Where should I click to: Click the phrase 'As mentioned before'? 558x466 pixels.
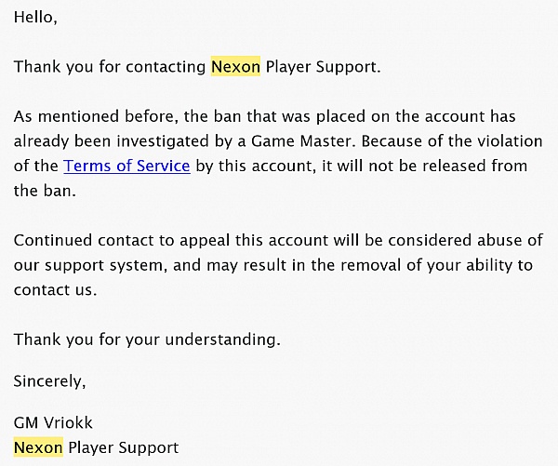[96, 116]
